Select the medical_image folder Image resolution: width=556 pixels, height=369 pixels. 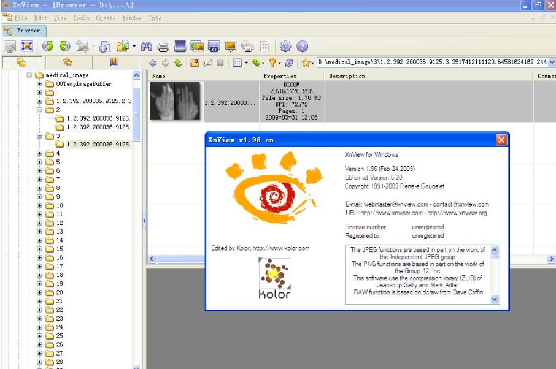tap(68, 75)
